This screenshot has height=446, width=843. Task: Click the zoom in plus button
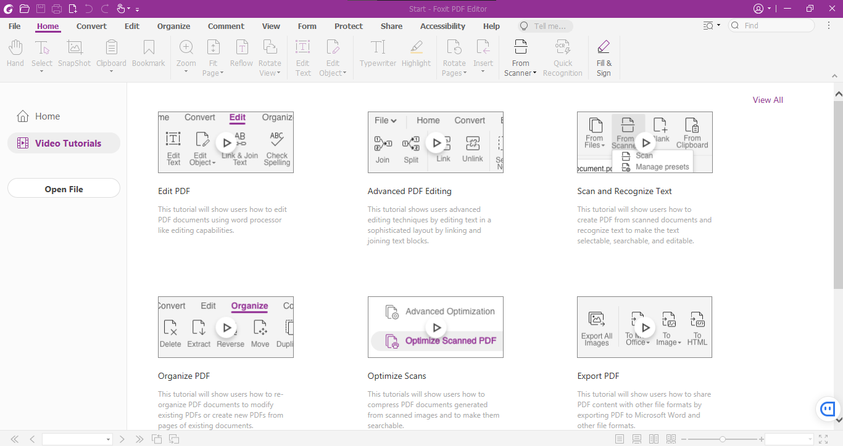pyautogui.click(x=762, y=439)
